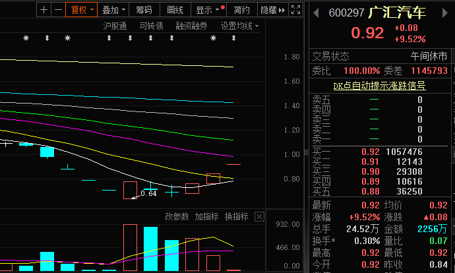Viewport: 455px width, 273px height.
Task: Click the 932.00 volume axis label
Action: click(x=288, y=224)
